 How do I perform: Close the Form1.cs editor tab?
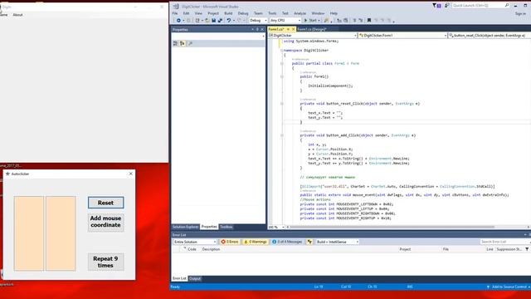(293, 29)
